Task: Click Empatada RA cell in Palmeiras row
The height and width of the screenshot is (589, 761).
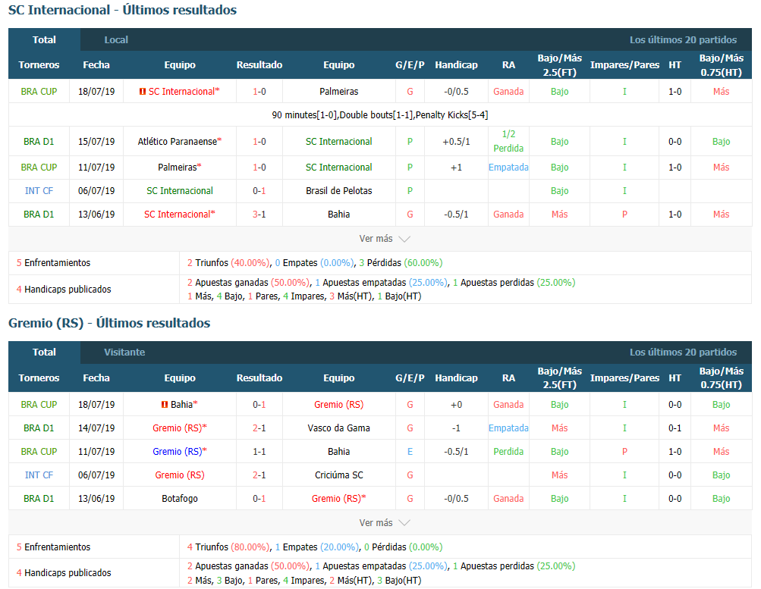Action: [x=508, y=168]
